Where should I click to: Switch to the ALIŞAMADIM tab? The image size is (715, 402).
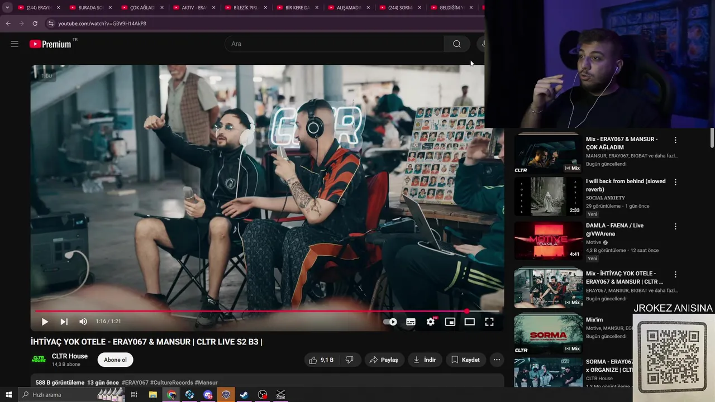click(x=349, y=8)
